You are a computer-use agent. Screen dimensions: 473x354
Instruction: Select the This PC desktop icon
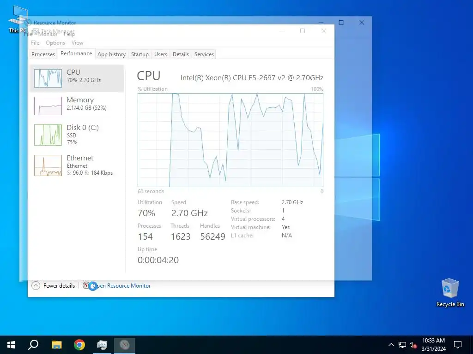(x=17, y=19)
